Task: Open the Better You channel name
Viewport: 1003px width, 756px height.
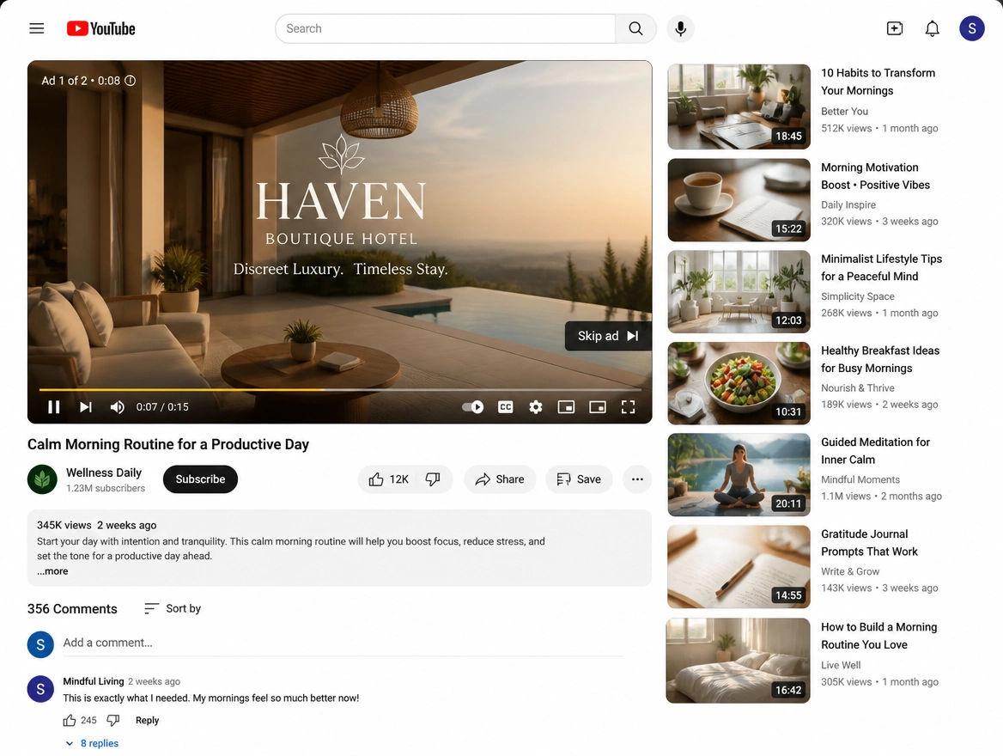Action: pos(844,111)
